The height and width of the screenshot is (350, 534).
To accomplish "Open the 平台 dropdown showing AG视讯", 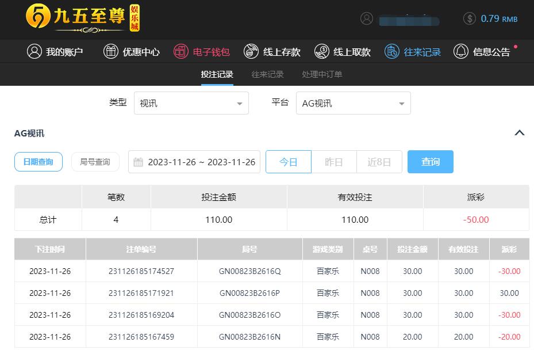I will pos(354,103).
